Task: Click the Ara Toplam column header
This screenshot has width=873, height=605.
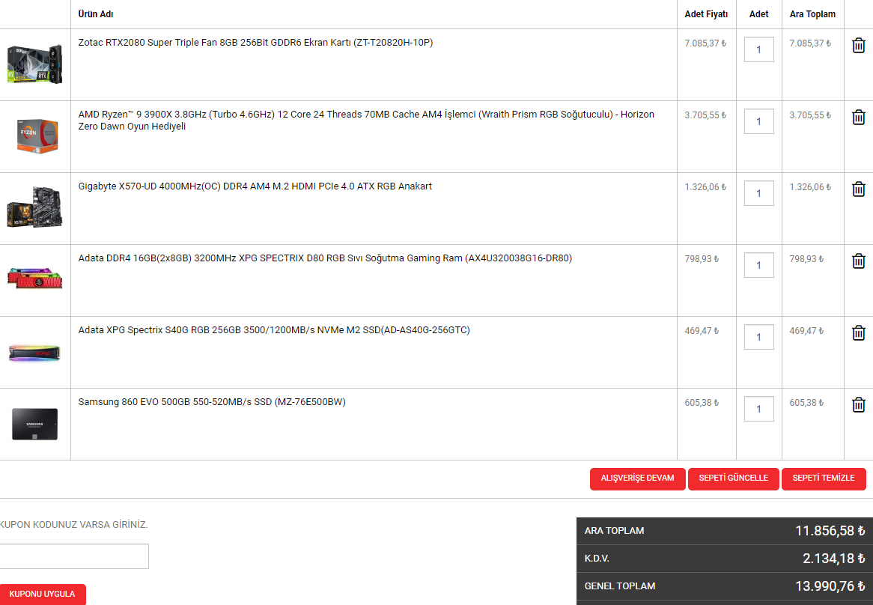Action: (812, 14)
